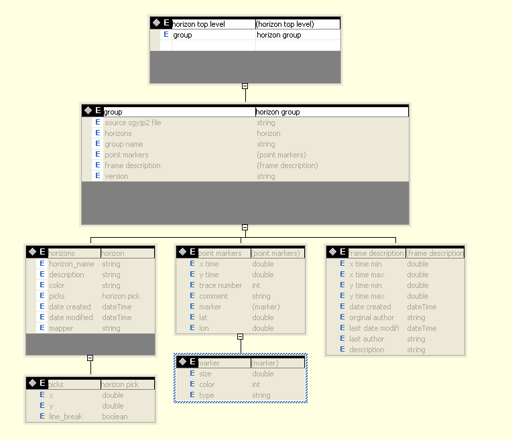
Task: Click diamond icon of horizons header
Action: (x=33, y=252)
